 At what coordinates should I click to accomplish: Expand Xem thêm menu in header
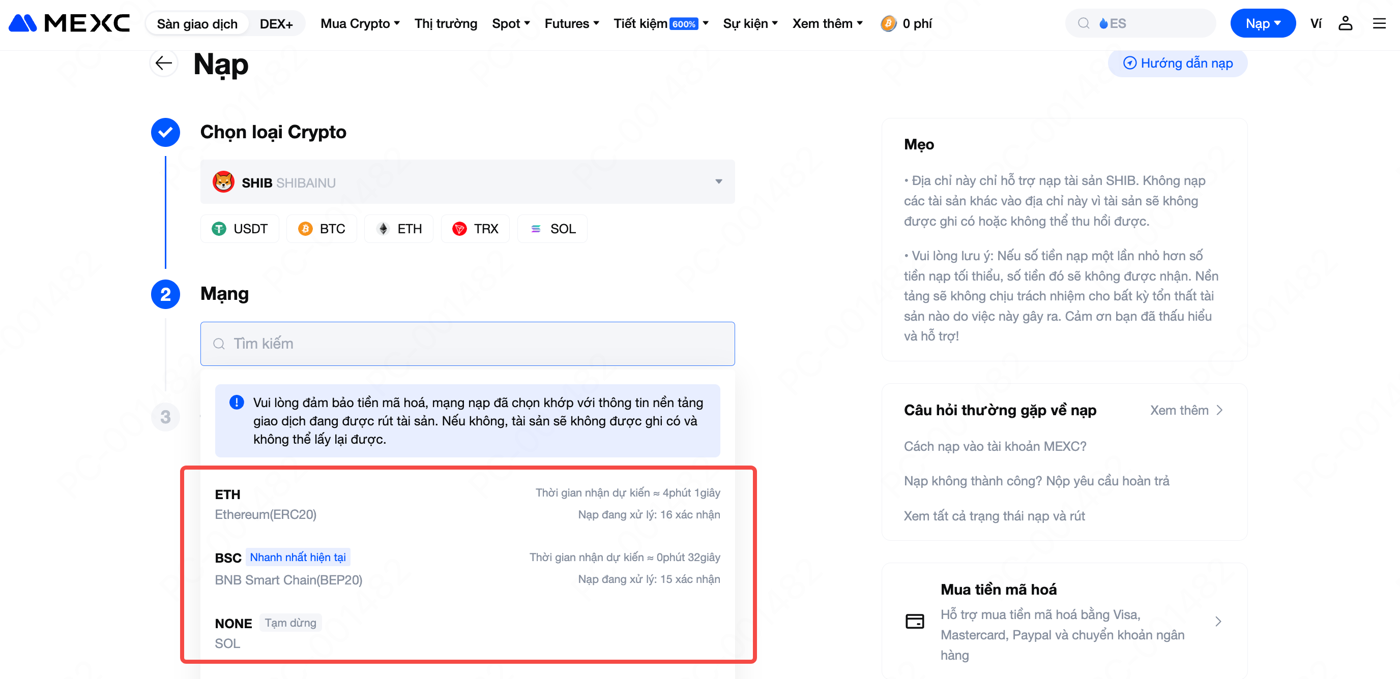(x=827, y=23)
